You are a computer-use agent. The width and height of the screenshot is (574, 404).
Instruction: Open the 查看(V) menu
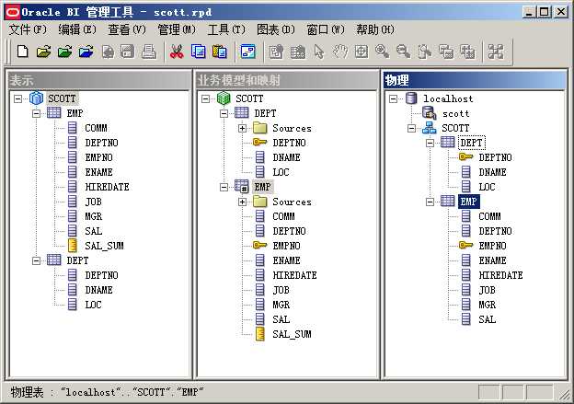point(127,29)
